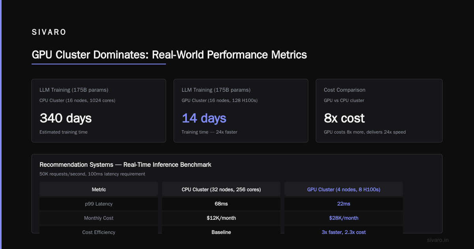Click 'GPU costs 8x more, delivers 24x speed'

pos(365,132)
